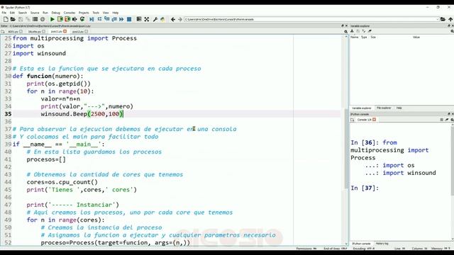Switch to File explorer tab
The width and height of the screenshot is (454, 255).
384,108
